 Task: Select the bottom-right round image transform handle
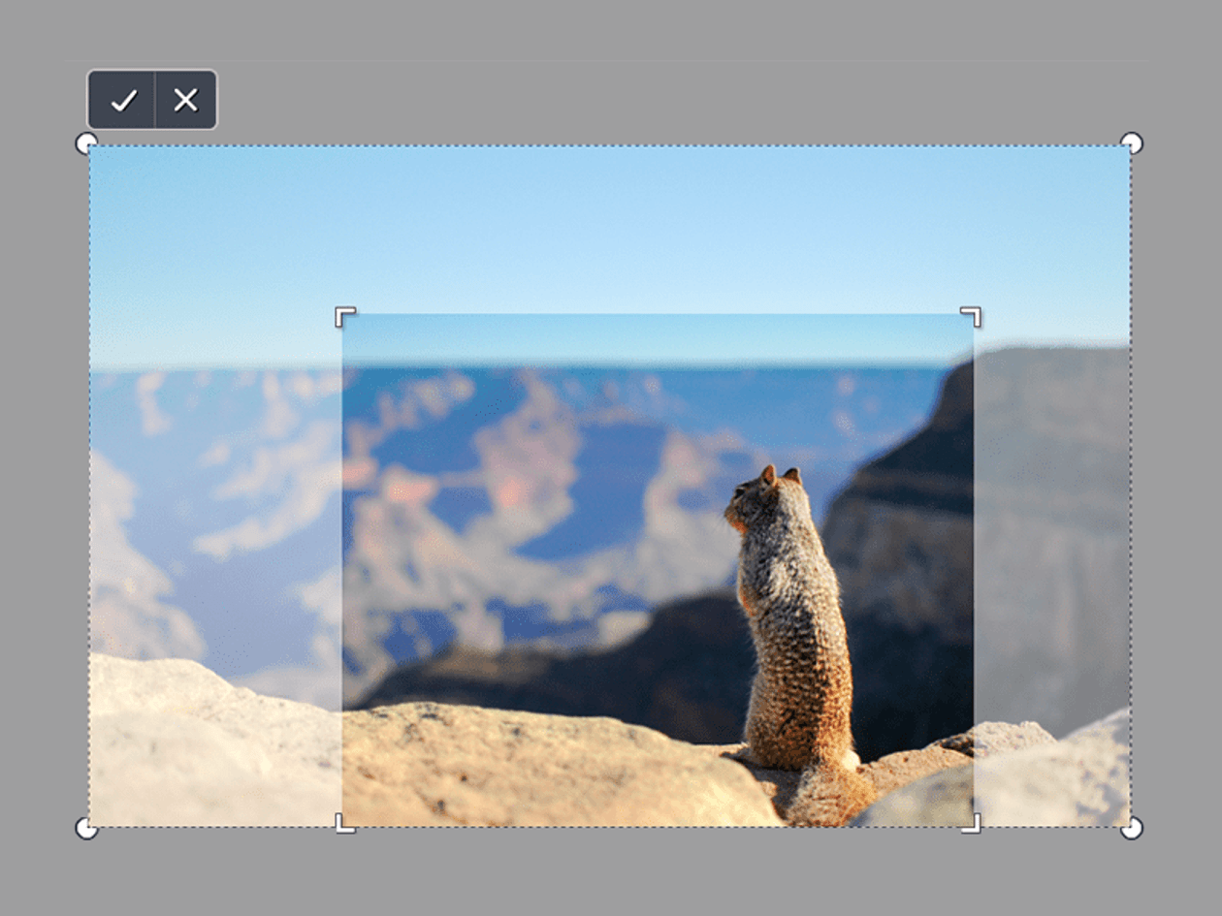tap(1132, 828)
